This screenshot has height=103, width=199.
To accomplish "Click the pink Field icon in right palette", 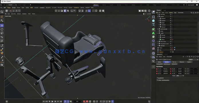I will [x=153, y=48].
